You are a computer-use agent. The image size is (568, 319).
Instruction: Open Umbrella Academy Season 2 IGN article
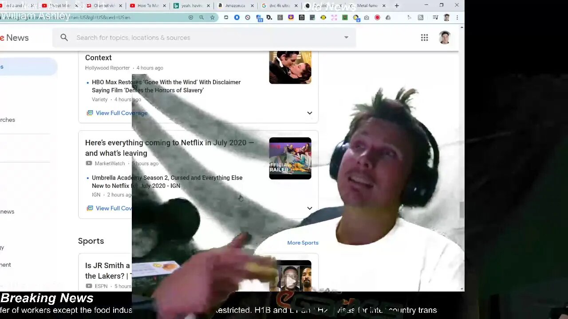tap(167, 182)
